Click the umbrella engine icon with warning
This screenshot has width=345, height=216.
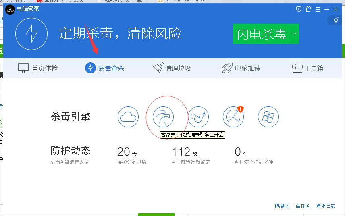click(x=233, y=117)
